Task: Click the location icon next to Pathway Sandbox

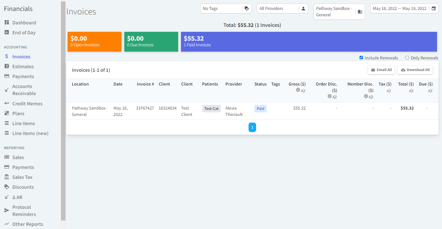Action: point(360,12)
